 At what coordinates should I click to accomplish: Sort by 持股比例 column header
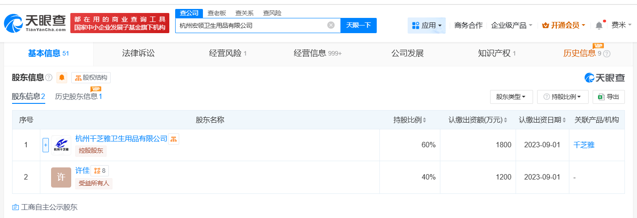click(x=409, y=120)
